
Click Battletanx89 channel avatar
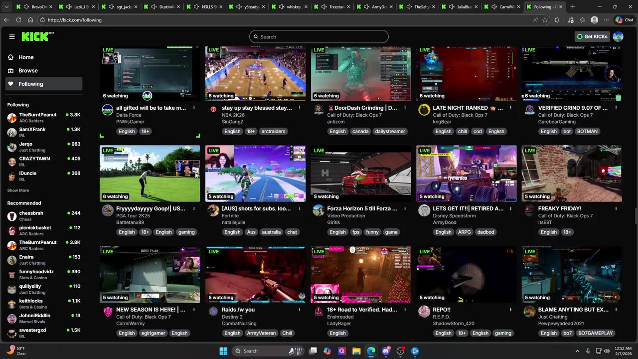(107, 210)
